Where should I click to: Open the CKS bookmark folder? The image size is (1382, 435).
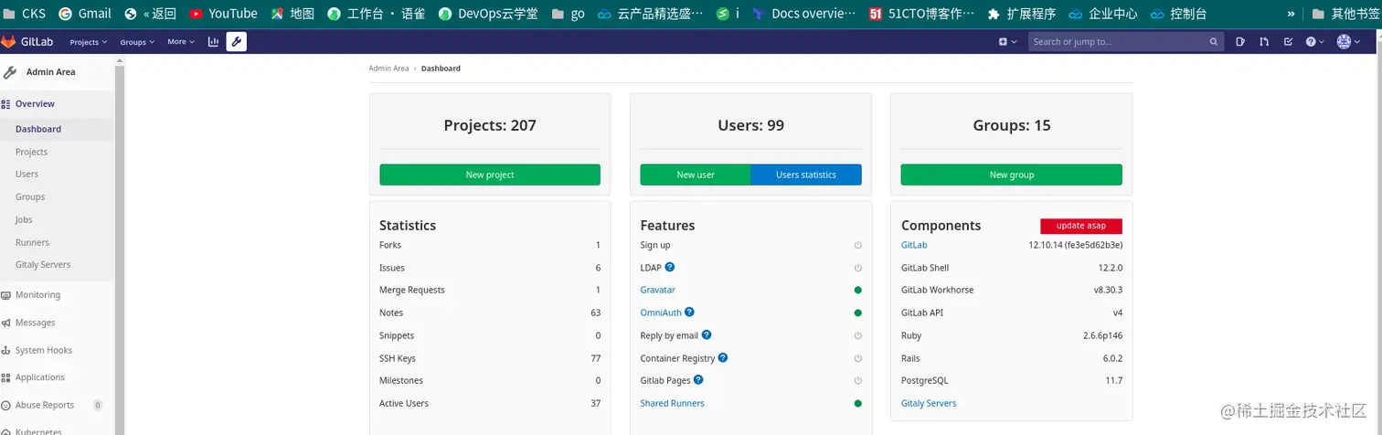24,14
